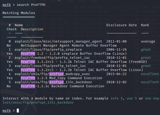Click the 'info 5' example command
The height and width of the screenshot is (115, 160).
click(117, 98)
